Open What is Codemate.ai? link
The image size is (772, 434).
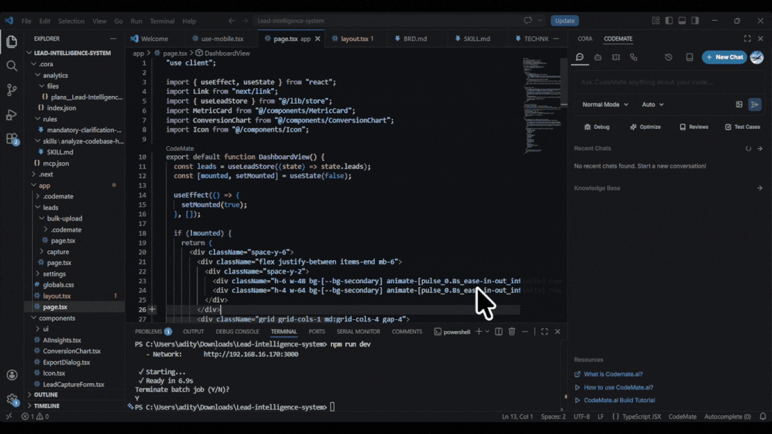point(613,375)
